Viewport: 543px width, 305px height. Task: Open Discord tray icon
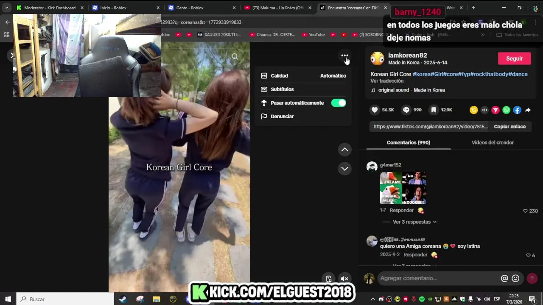click(x=381, y=299)
